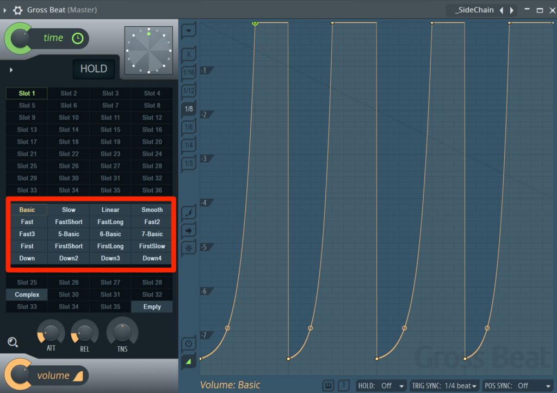Screen dimensions: 557x393
Task: Switch to the time envelope clock icon
Action: 189,343
